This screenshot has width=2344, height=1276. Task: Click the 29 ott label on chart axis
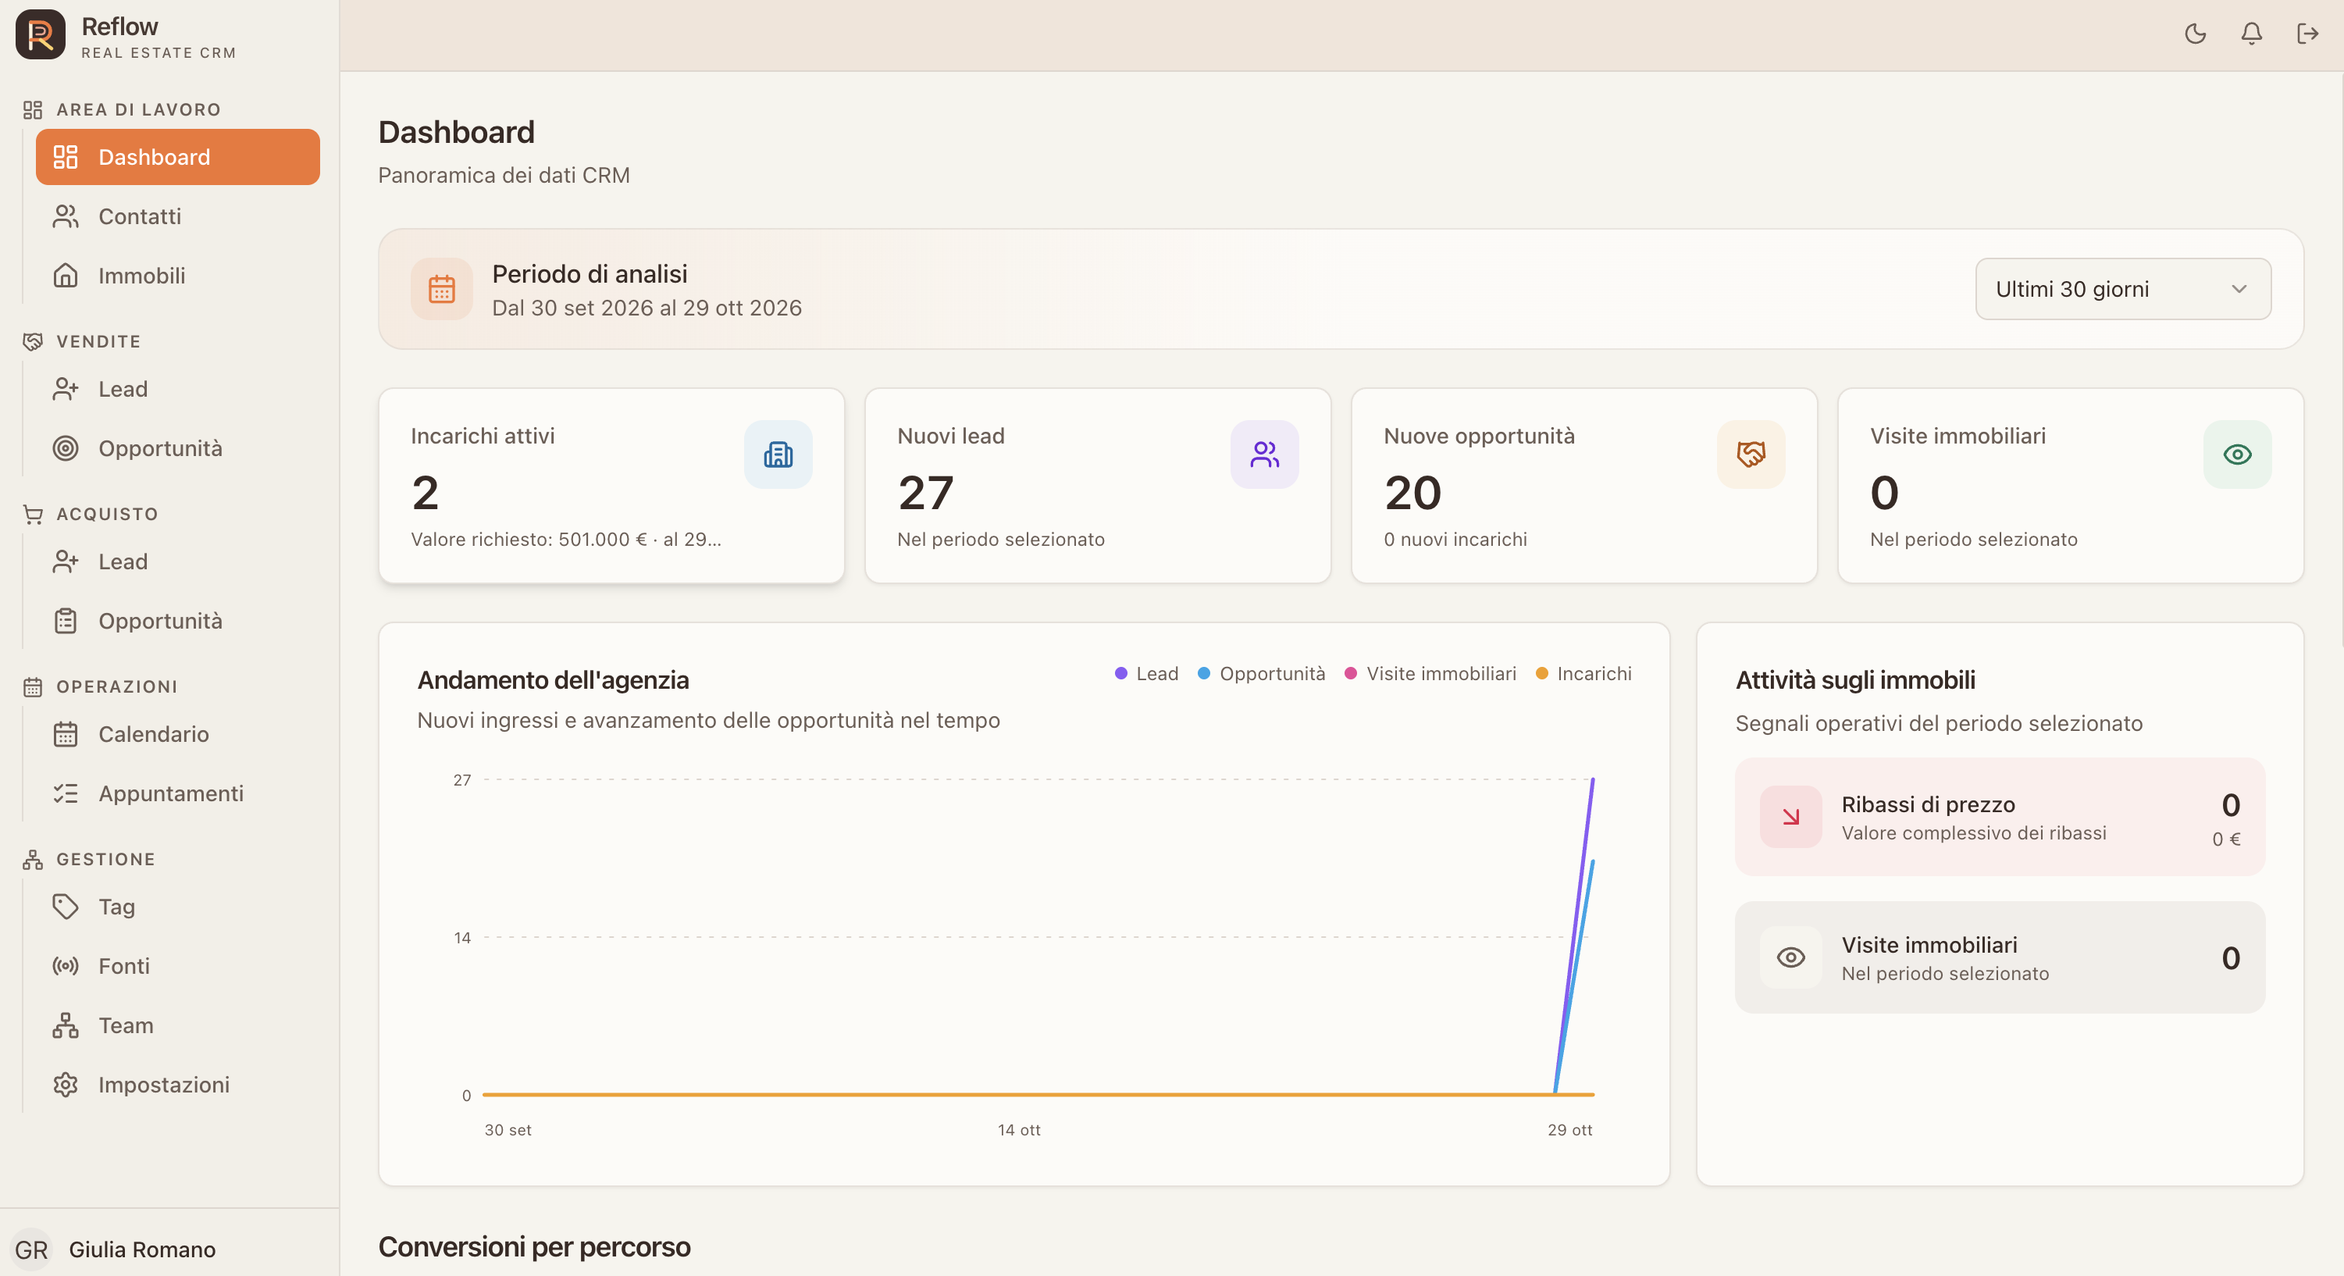coord(1569,1129)
